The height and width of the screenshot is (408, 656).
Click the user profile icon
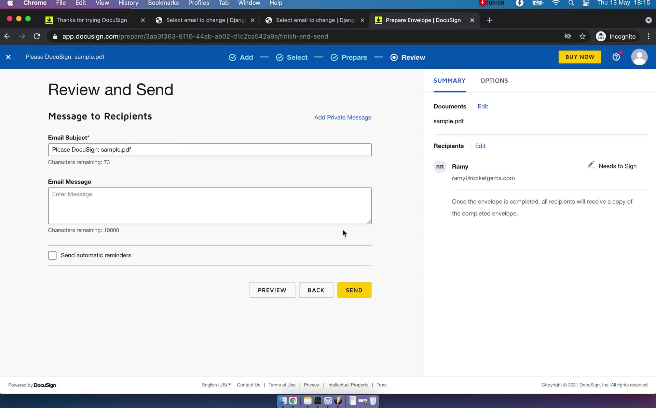click(x=640, y=57)
